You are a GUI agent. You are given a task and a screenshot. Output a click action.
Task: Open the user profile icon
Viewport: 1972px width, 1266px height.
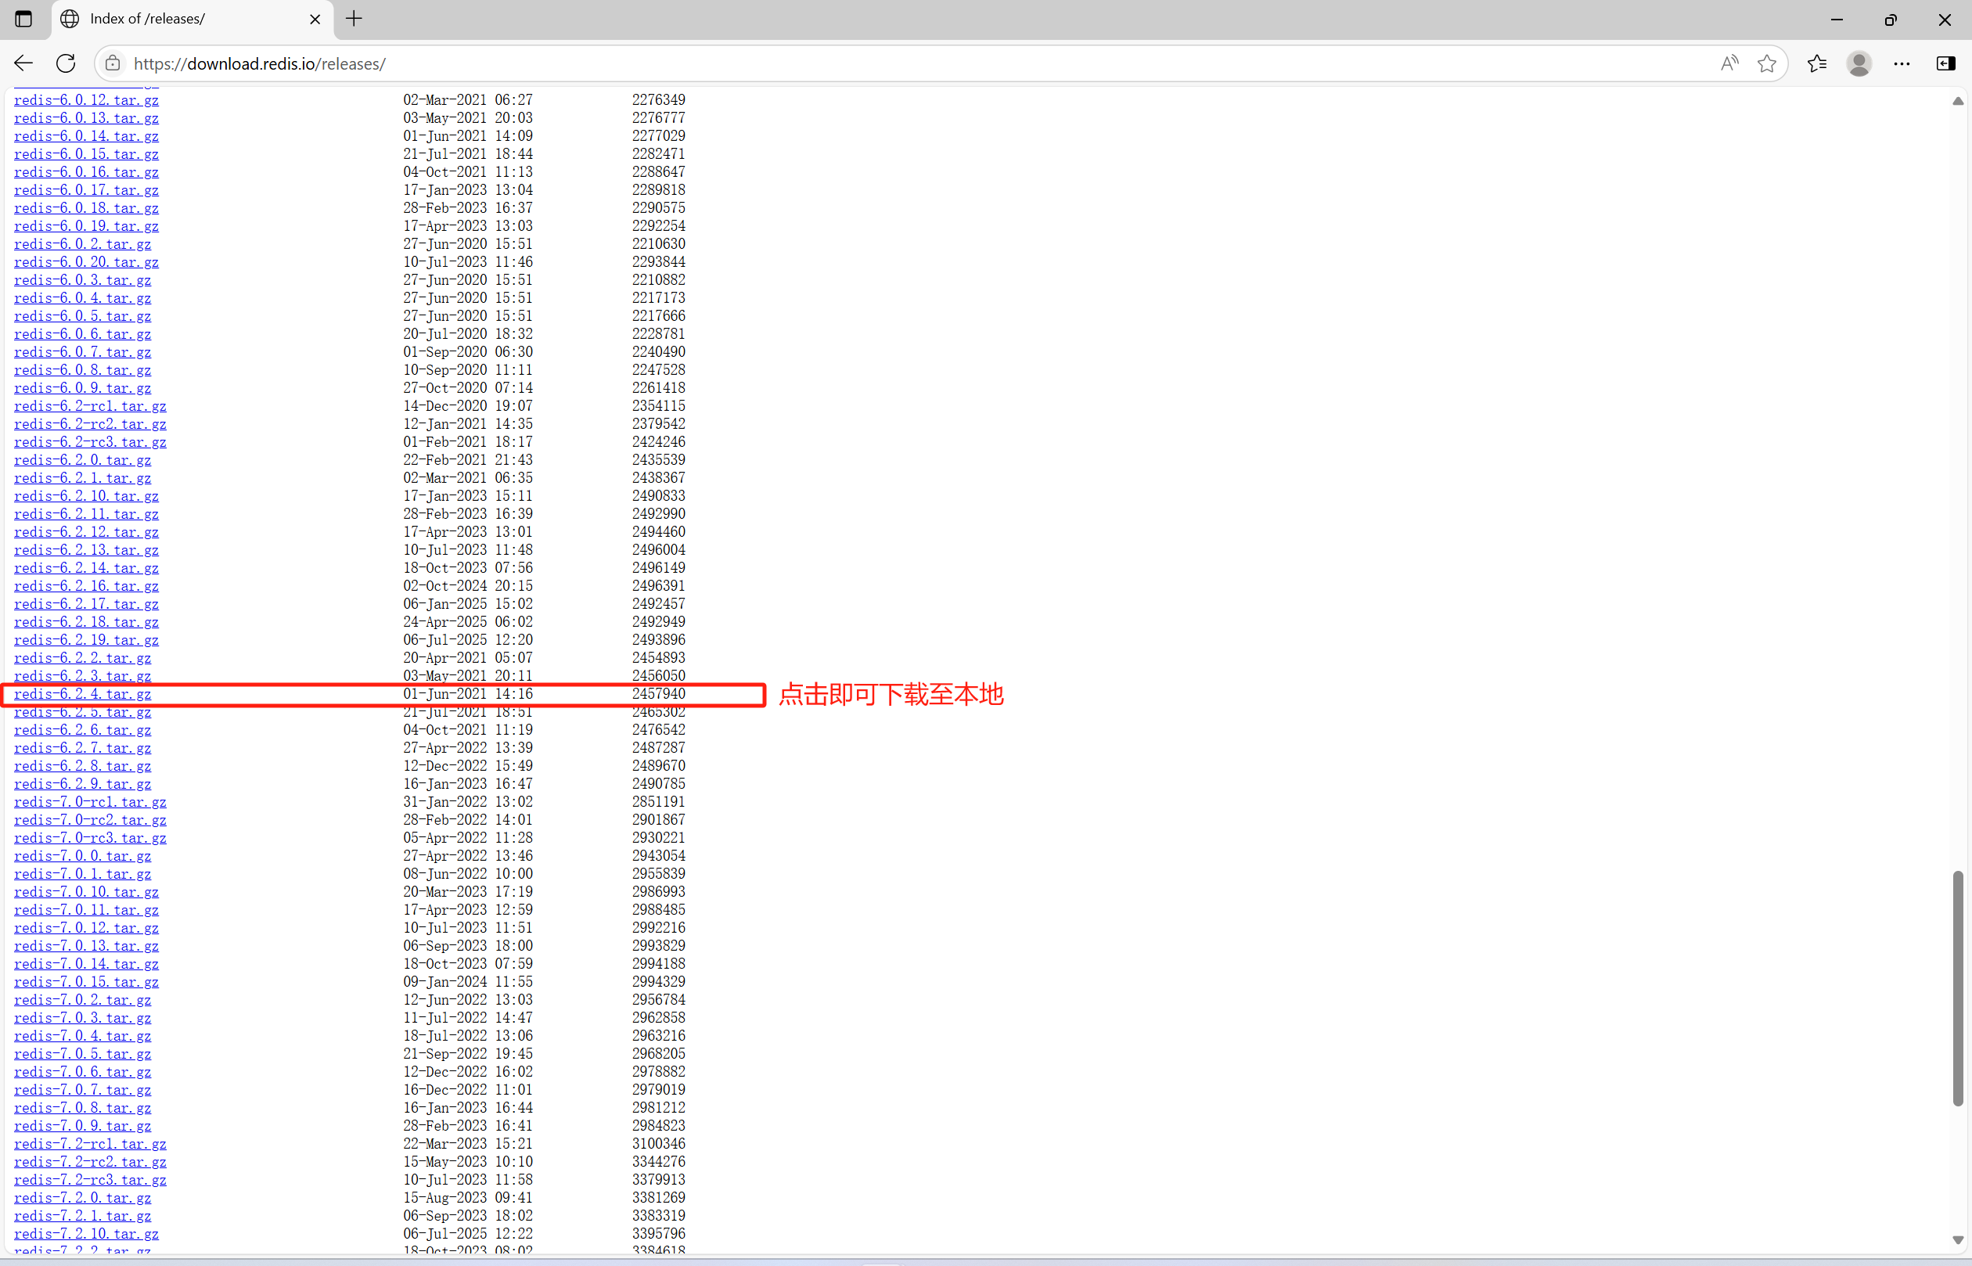point(1859,63)
